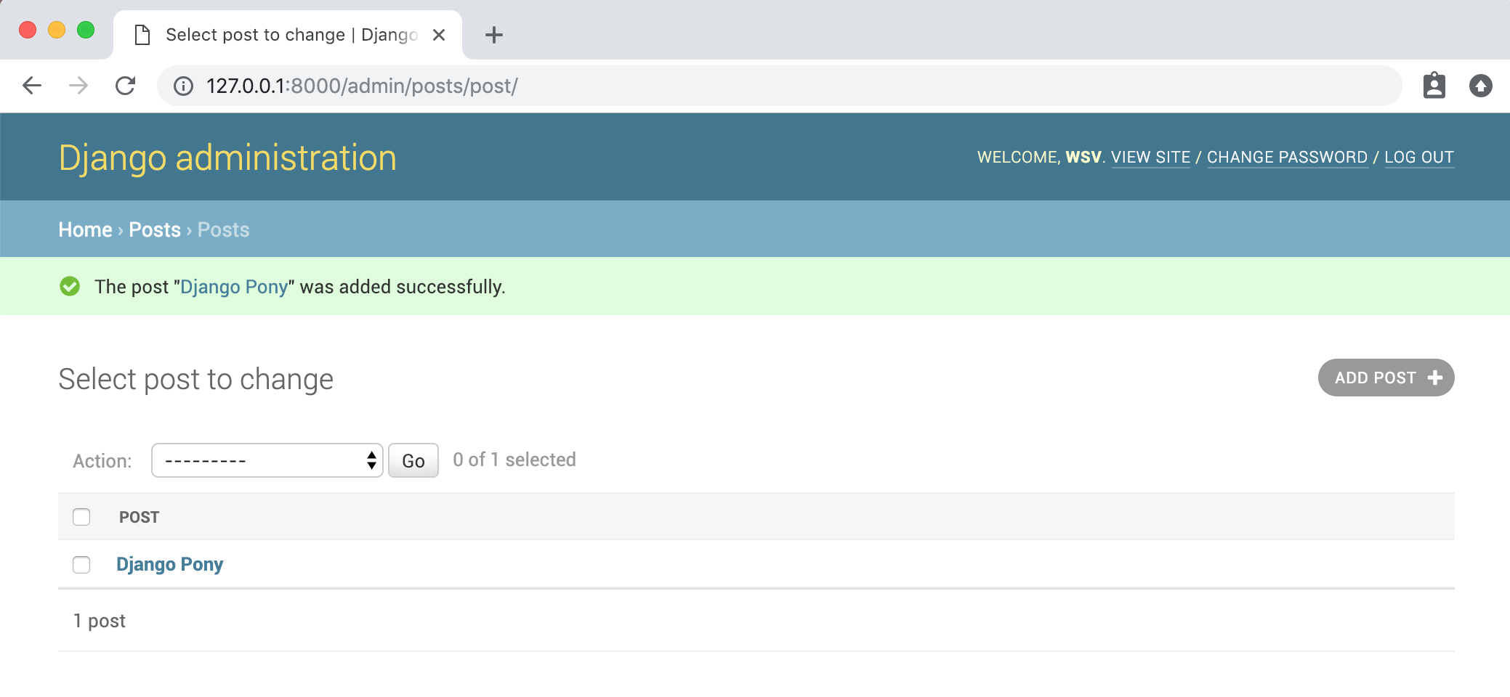Screen dimensions: 1510x697
Task: Click the browser forward arrow
Action: tap(78, 86)
